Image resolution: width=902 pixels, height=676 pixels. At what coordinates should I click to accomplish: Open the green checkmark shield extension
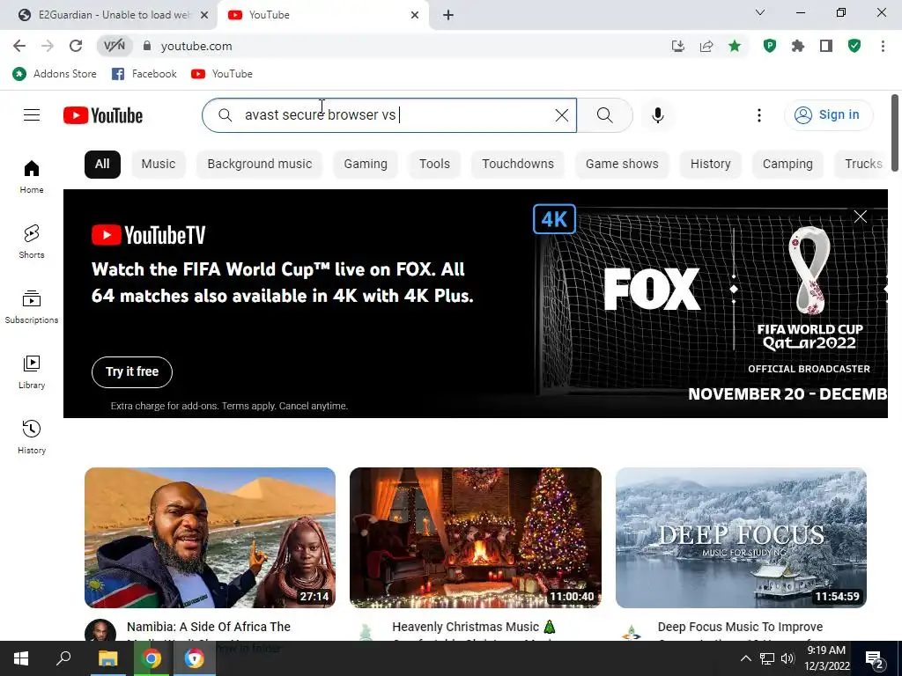(854, 46)
